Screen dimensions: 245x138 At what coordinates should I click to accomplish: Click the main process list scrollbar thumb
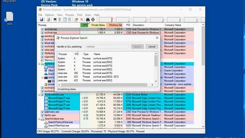click(x=203, y=46)
